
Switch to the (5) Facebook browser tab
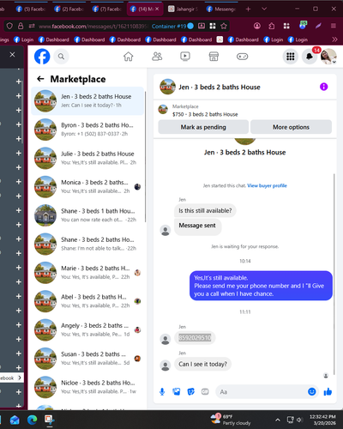(31, 9)
